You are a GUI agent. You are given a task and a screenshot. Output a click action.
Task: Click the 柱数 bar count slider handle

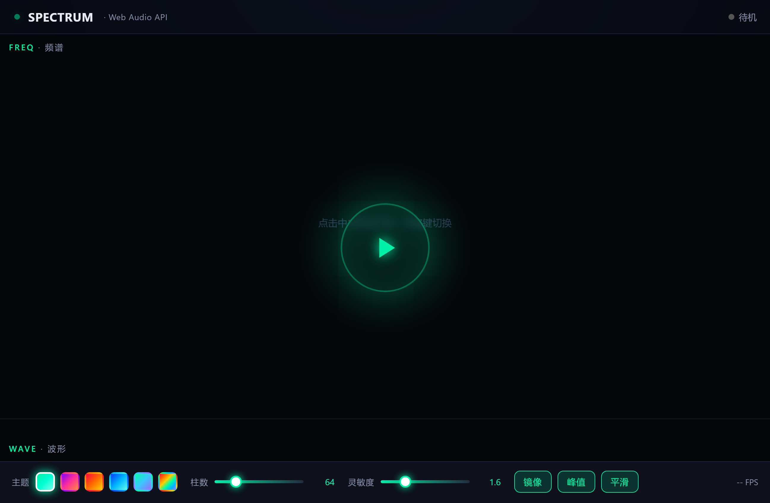pyautogui.click(x=236, y=482)
